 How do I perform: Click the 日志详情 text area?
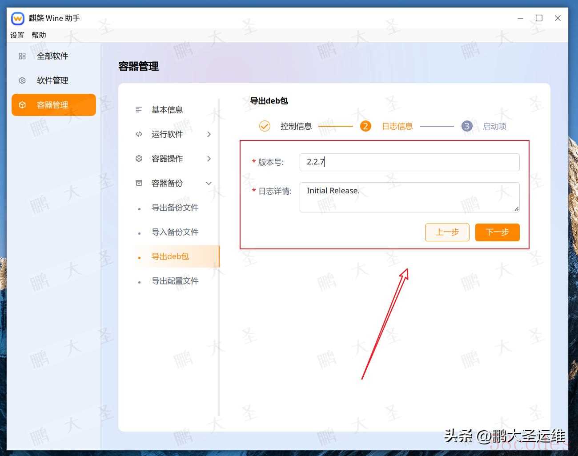pyautogui.click(x=409, y=197)
